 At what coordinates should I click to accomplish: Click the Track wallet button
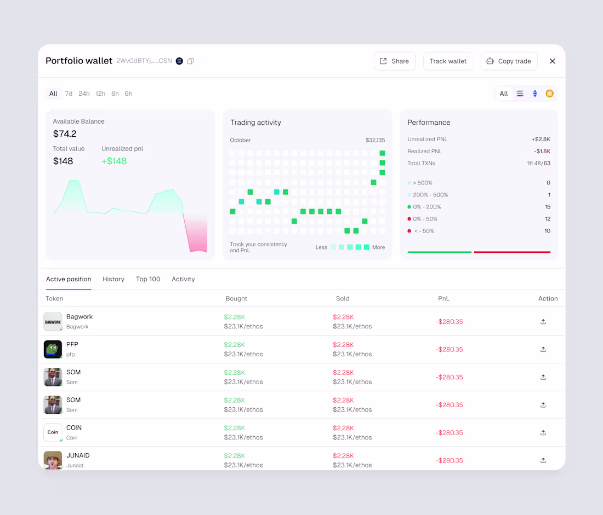point(448,61)
